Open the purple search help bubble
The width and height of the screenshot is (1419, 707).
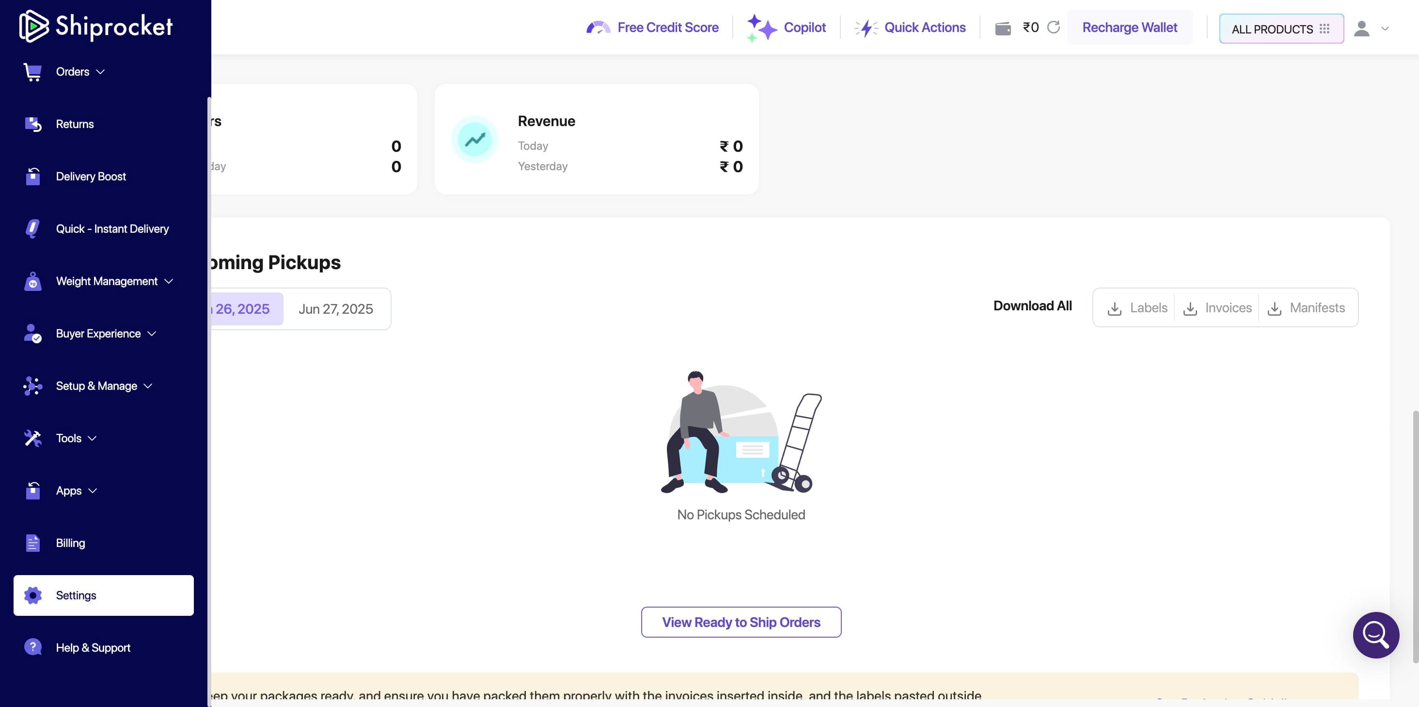pyautogui.click(x=1375, y=635)
